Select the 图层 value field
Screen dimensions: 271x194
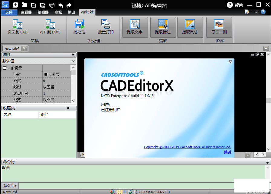(57, 81)
